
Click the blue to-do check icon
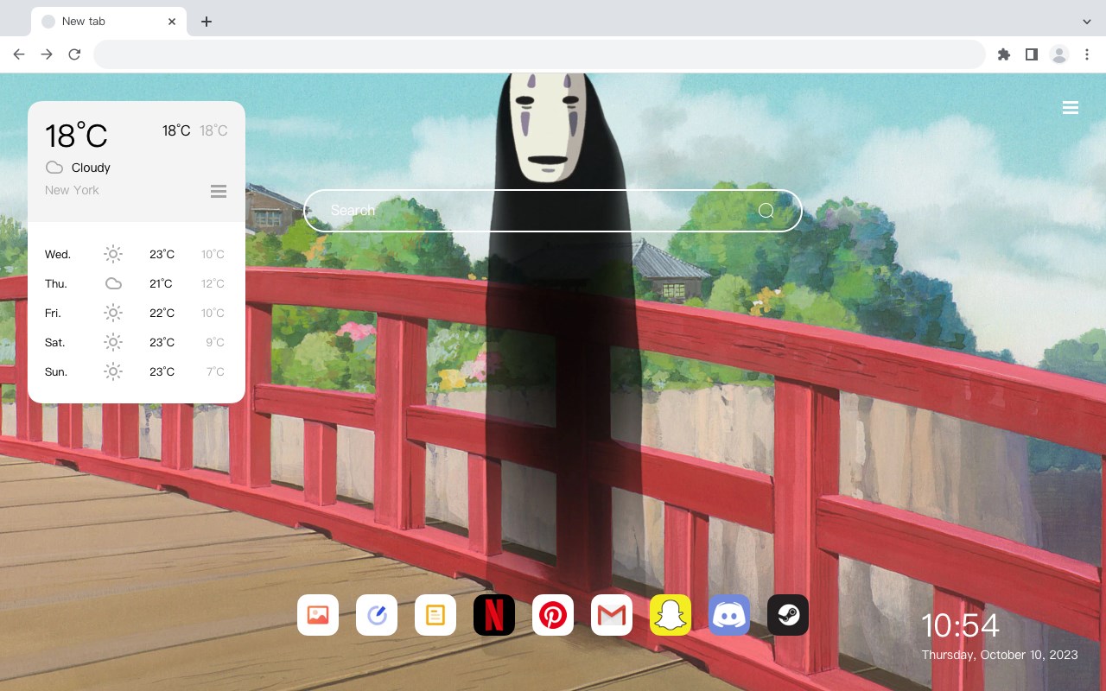click(x=377, y=615)
